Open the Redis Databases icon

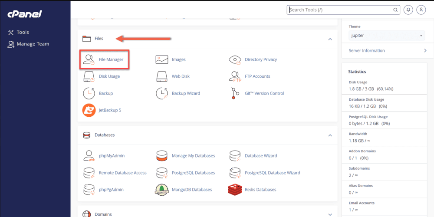tap(235, 190)
